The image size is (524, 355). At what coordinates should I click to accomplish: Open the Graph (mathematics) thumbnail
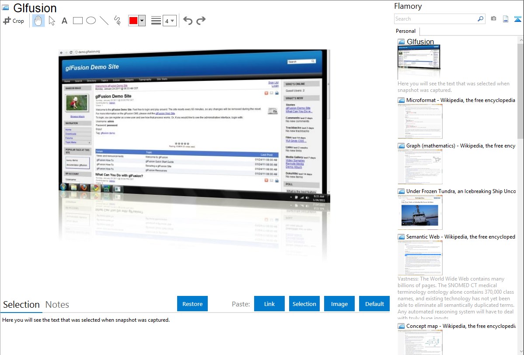[x=420, y=167]
